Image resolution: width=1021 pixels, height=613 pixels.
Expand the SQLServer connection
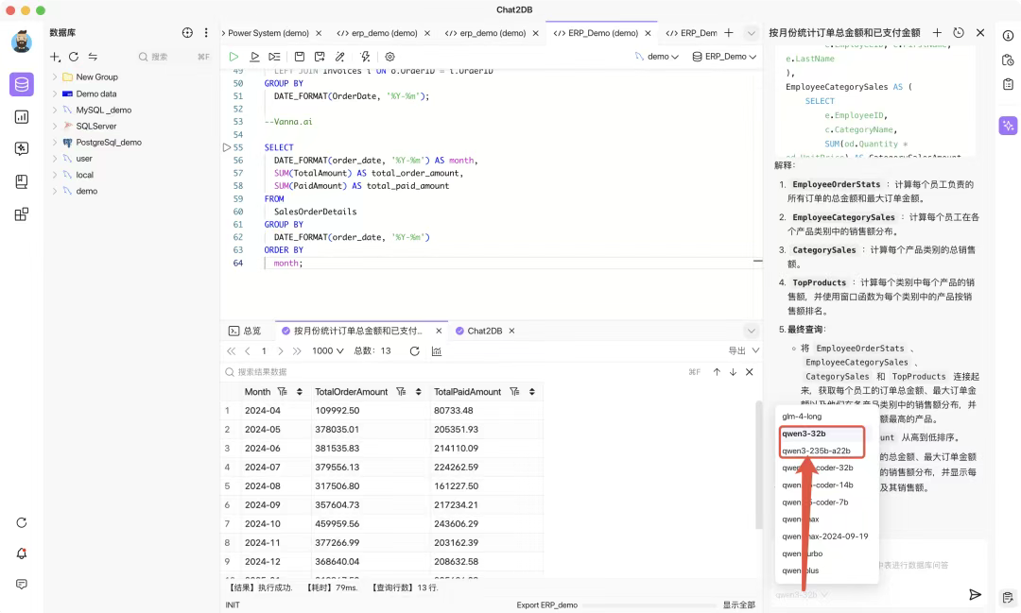pyautogui.click(x=55, y=127)
